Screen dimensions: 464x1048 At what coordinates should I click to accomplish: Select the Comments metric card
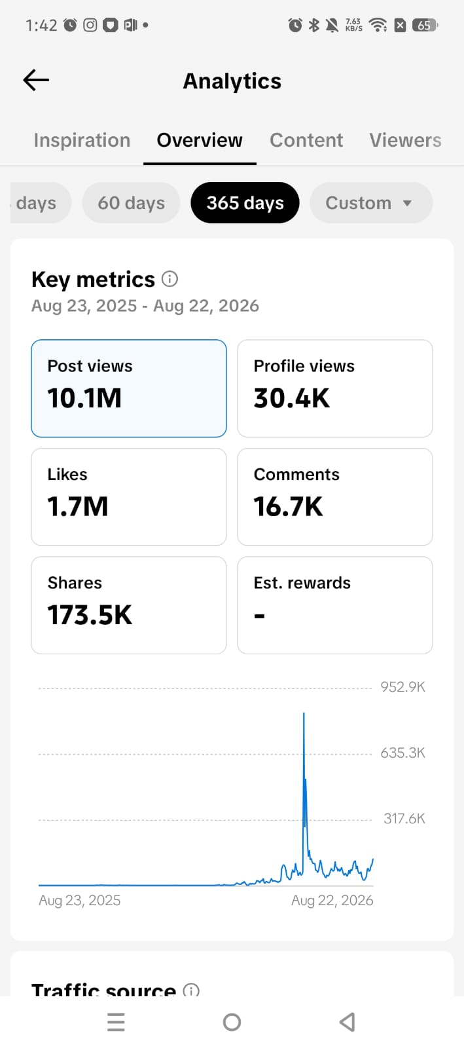(x=335, y=496)
